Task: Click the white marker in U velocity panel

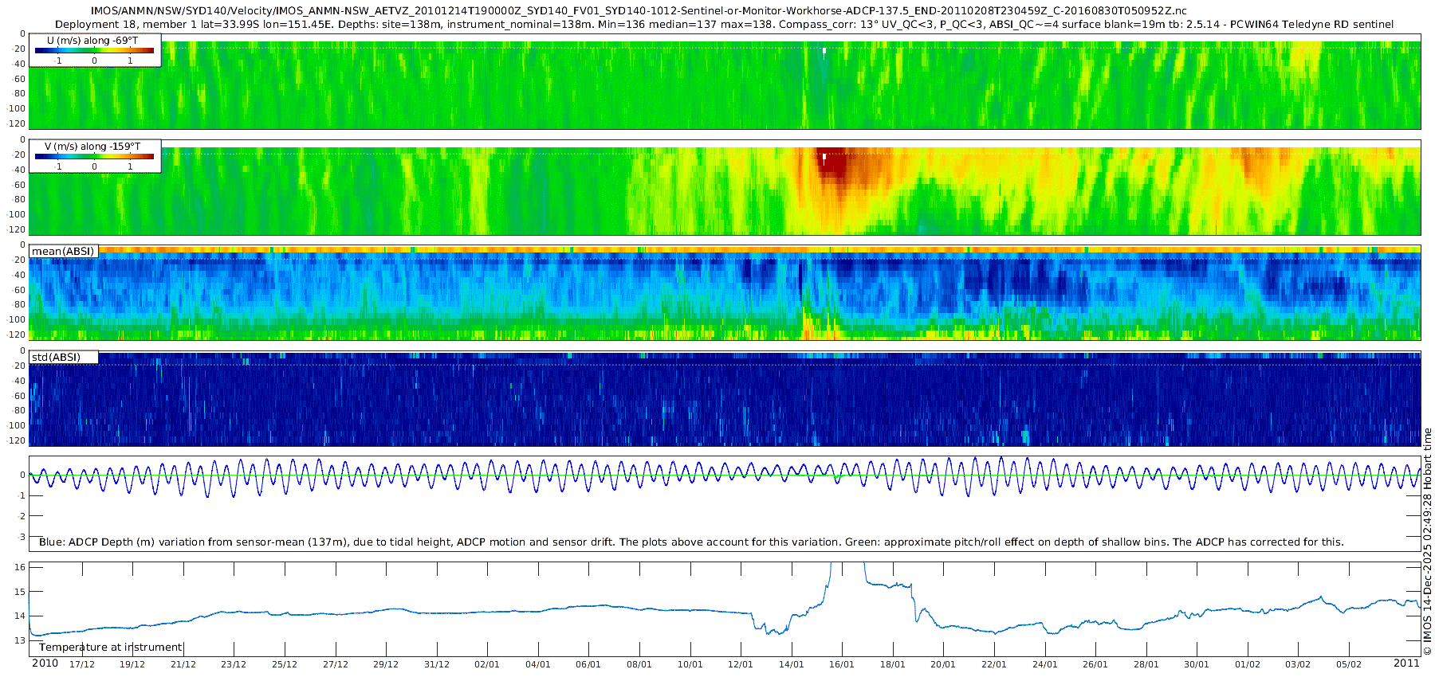Action: [824, 52]
